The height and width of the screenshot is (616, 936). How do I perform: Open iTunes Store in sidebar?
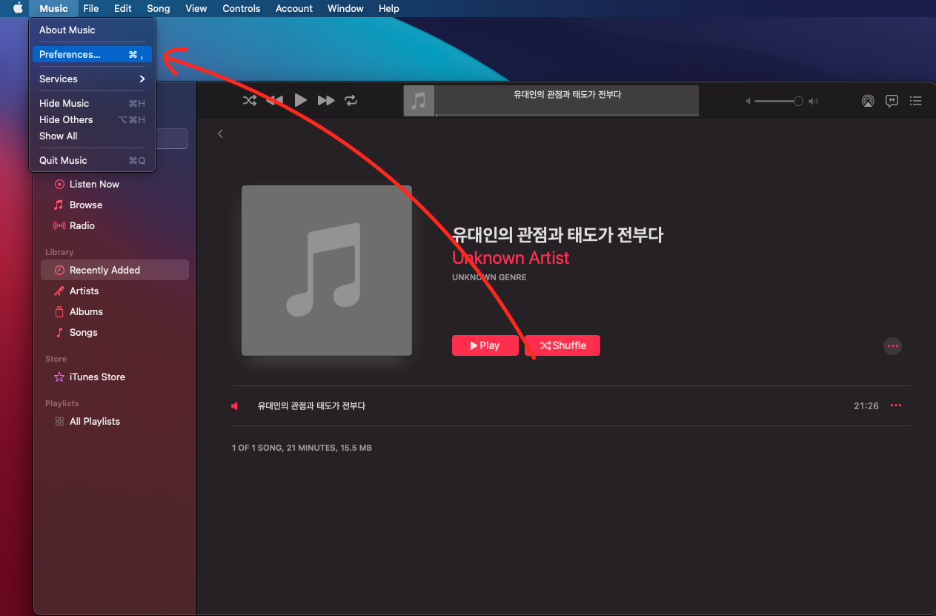coord(115,377)
